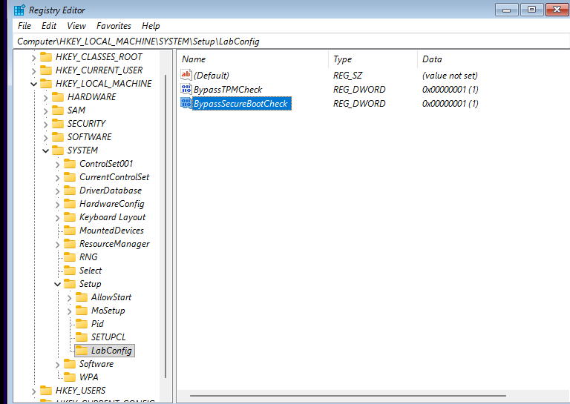Click the BypassTPMCheck DWORD icon
This screenshot has height=404, width=570.
186,89
